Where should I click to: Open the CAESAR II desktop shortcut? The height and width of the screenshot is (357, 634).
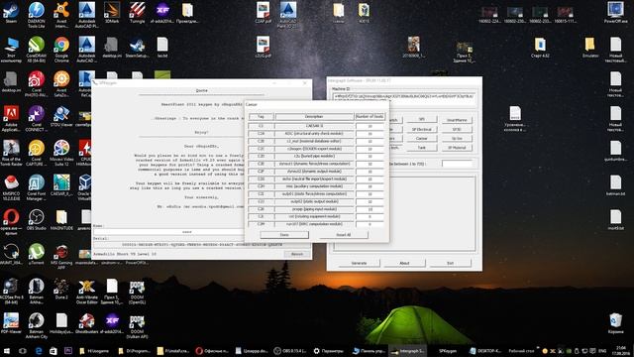coord(61,185)
